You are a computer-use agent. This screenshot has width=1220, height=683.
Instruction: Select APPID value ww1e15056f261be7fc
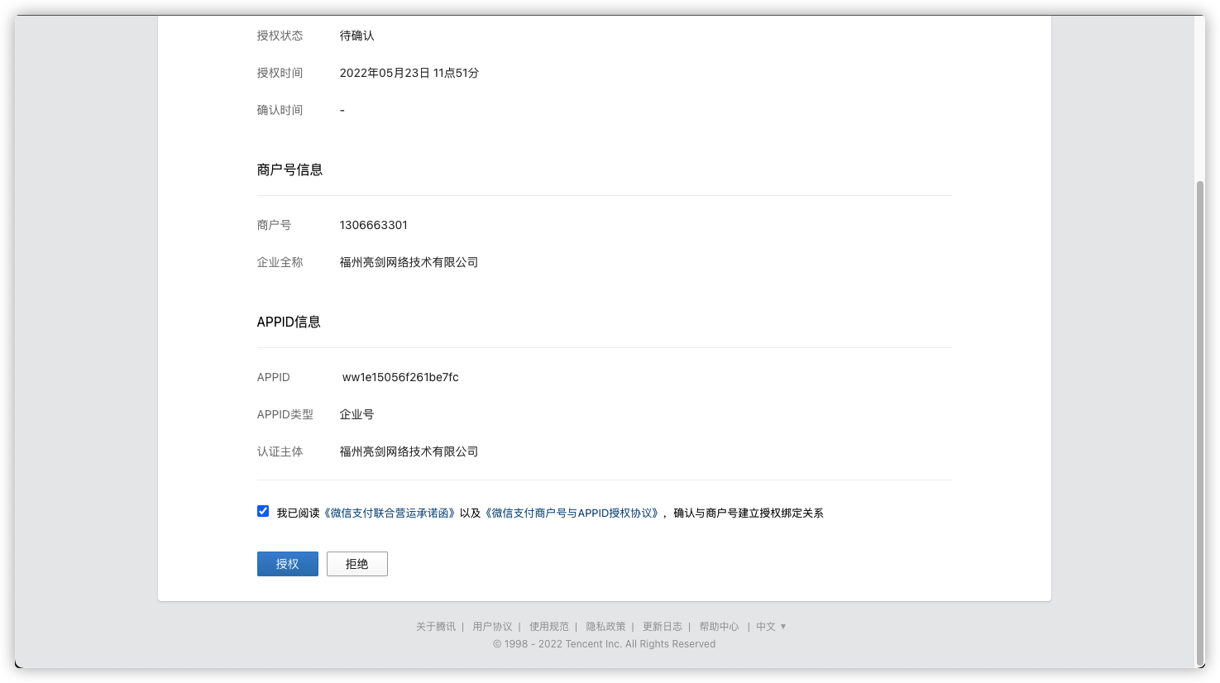click(400, 377)
